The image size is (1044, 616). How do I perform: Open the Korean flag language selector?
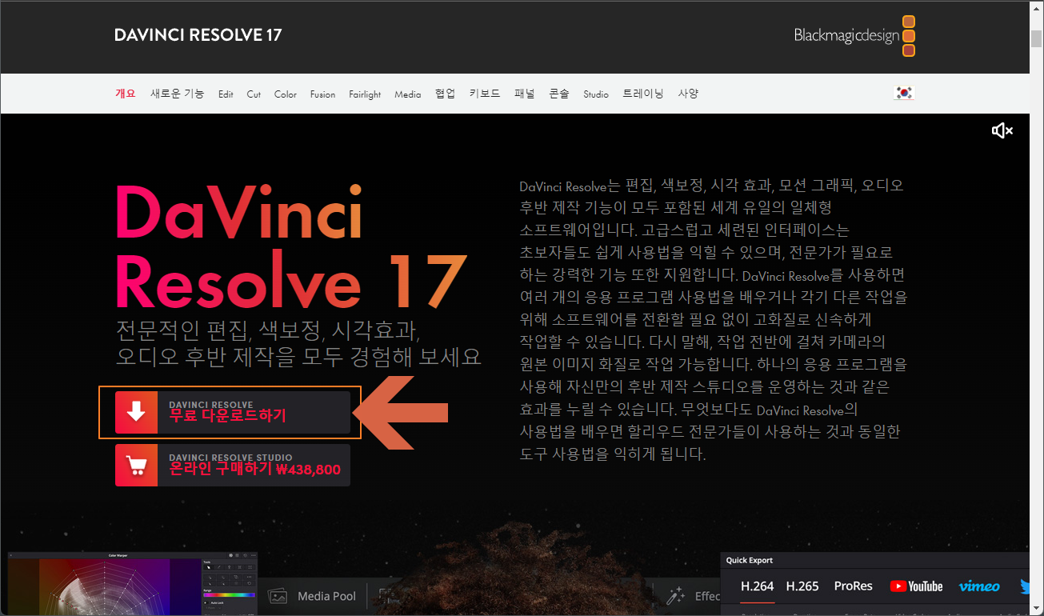click(904, 93)
